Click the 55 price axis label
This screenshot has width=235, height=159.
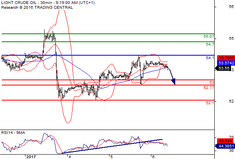231,39
